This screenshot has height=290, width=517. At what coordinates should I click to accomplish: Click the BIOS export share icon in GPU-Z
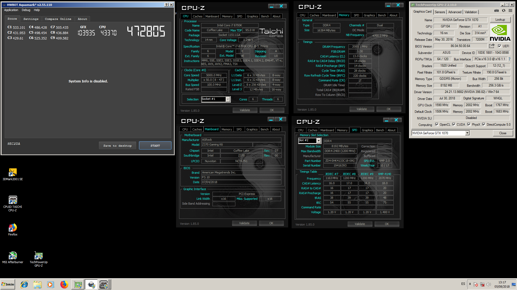pyautogui.click(x=492, y=46)
